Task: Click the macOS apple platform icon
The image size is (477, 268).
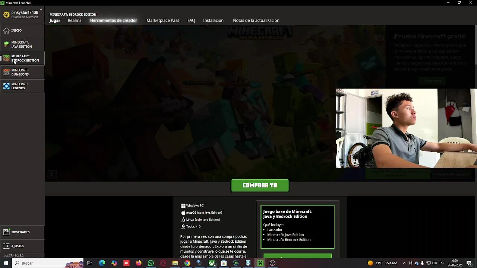Action: coord(183,213)
